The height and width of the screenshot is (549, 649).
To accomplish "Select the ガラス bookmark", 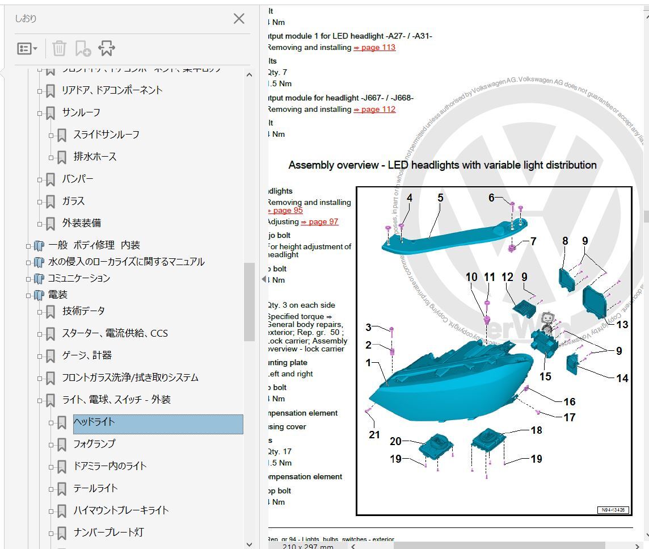I will tap(73, 201).
